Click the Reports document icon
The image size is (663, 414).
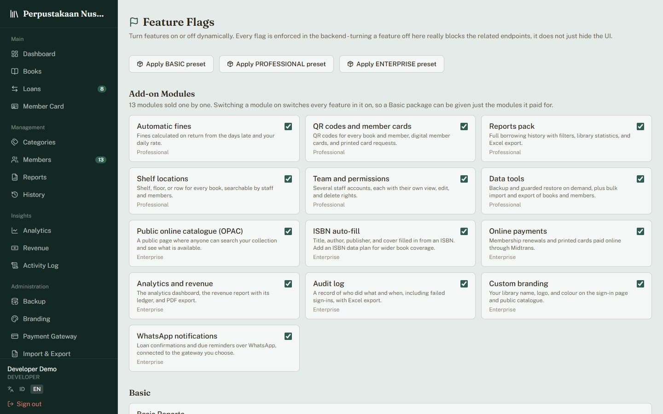click(15, 177)
